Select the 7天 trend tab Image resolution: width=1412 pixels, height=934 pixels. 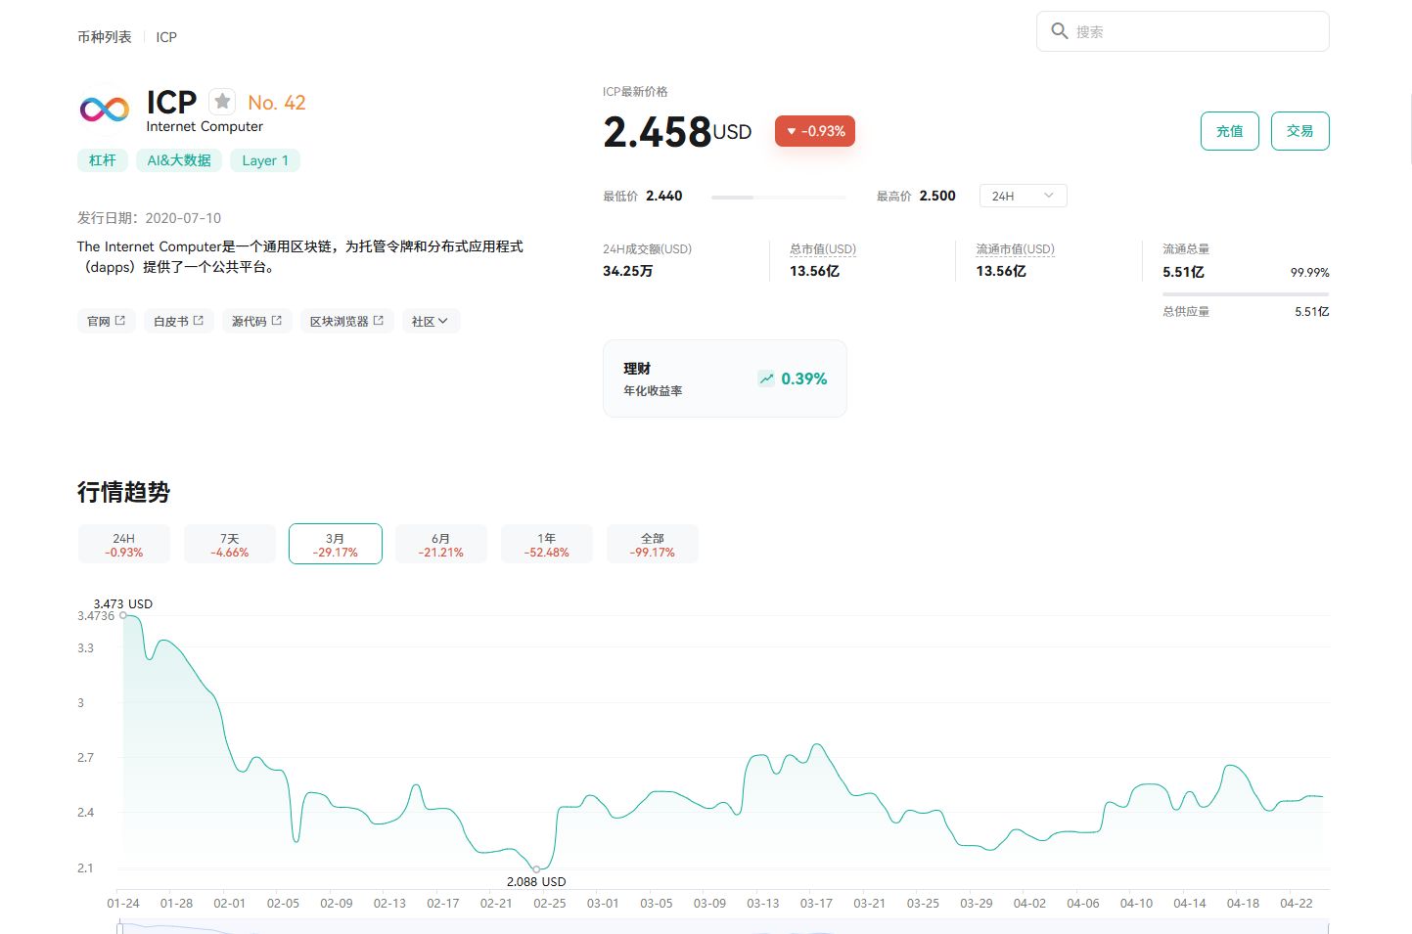point(230,544)
